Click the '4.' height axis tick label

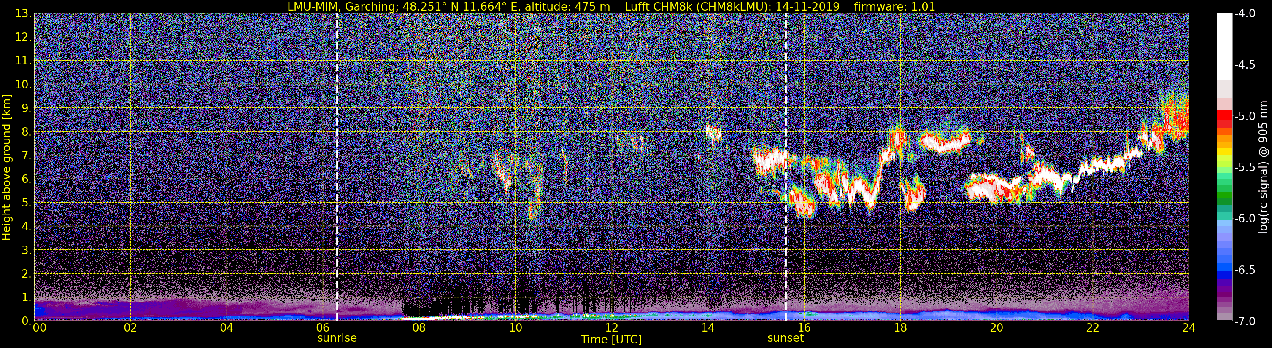point(27,227)
